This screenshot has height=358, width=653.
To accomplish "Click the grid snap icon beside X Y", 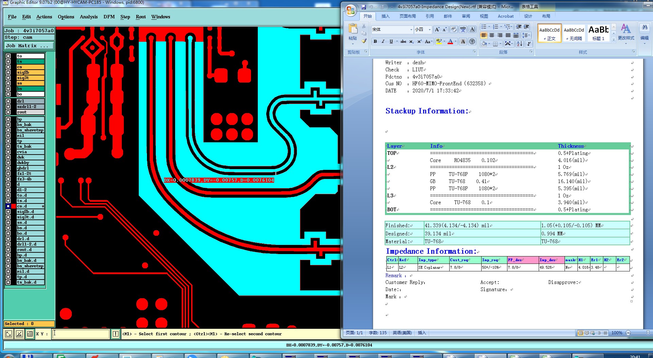I will (x=30, y=334).
